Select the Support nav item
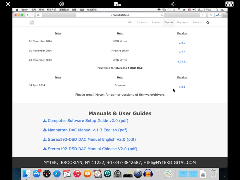 (169, 22)
